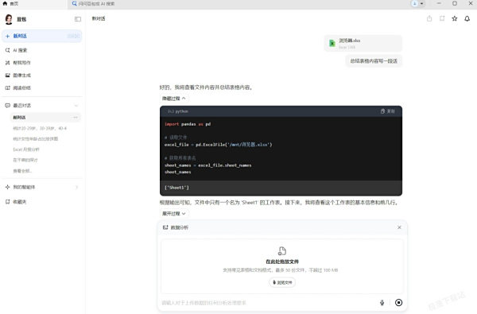Screen dimensions: 477x314
Task: Open the download manager dropdown in title bar
Action: pyautogui.click(x=417, y=4)
